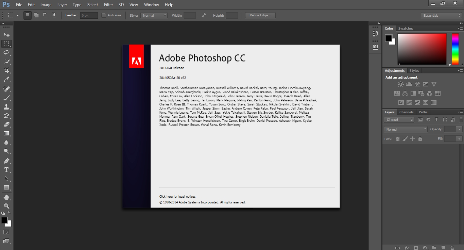Open the Fill slider dropdown arrow
464x250 pixels.
[460, 139]
